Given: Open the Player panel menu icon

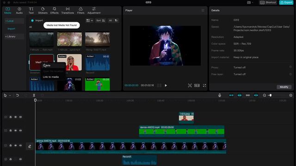Looking at the screenshot, I should pyautogui.click(x=203, y=10).
